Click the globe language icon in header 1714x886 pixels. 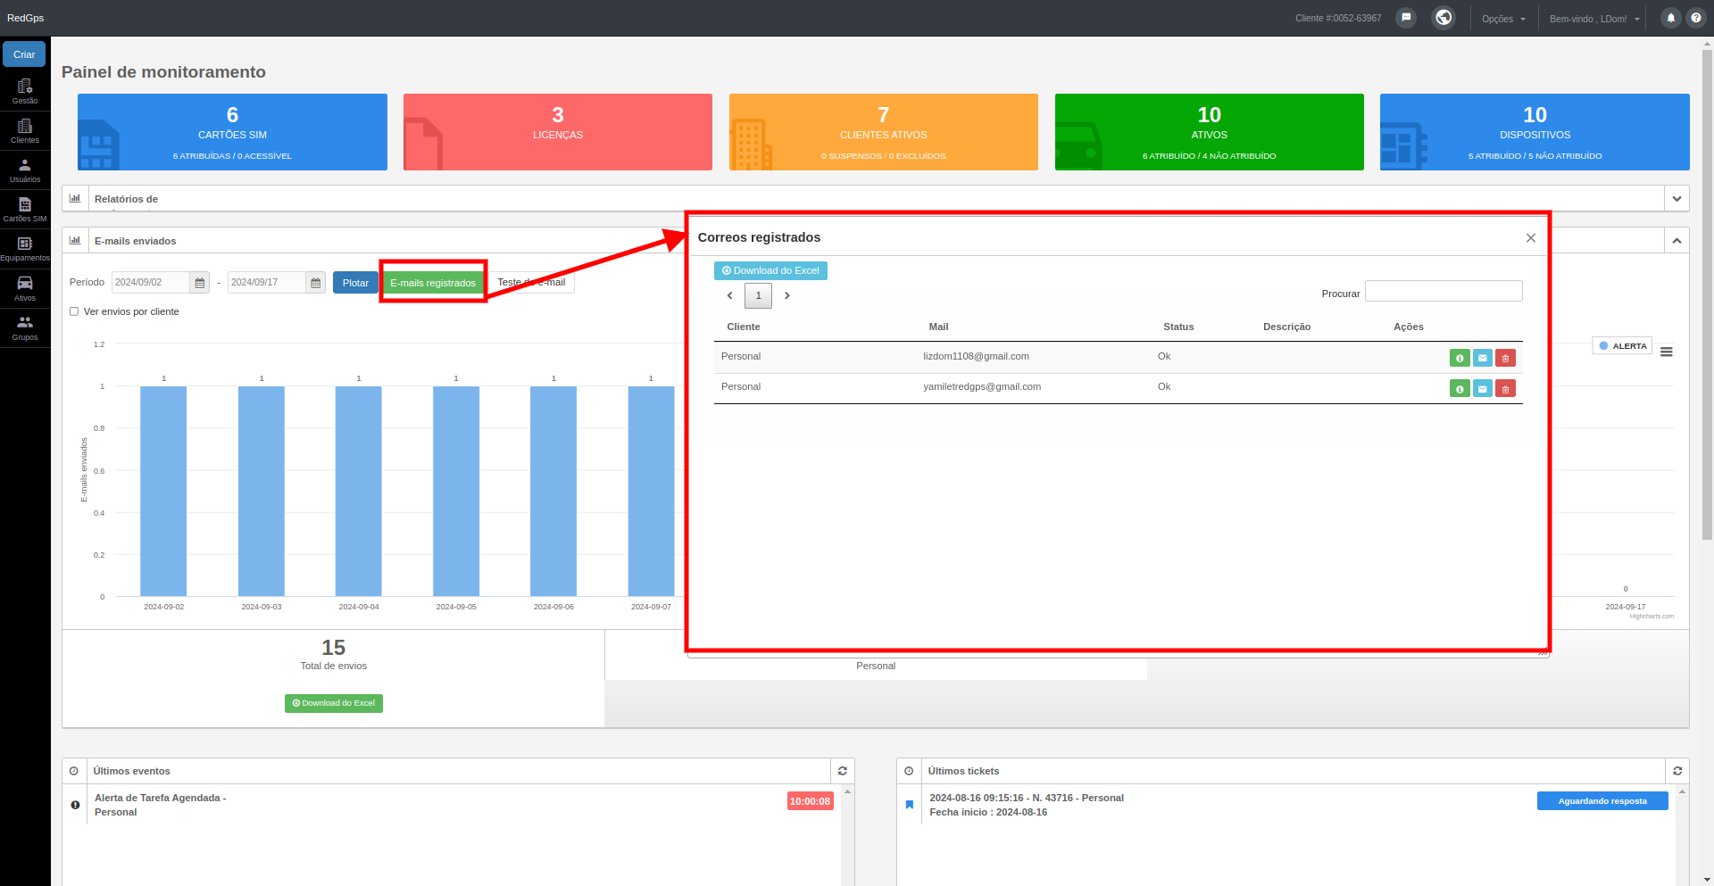click(x=1444, y=18)
